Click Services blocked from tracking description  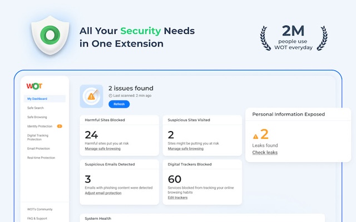pos(201,190)
